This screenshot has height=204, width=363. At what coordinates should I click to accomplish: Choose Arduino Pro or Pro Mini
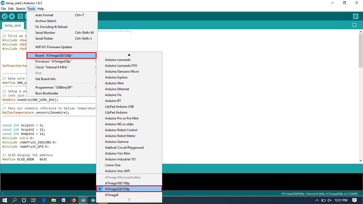coord(129,118)
